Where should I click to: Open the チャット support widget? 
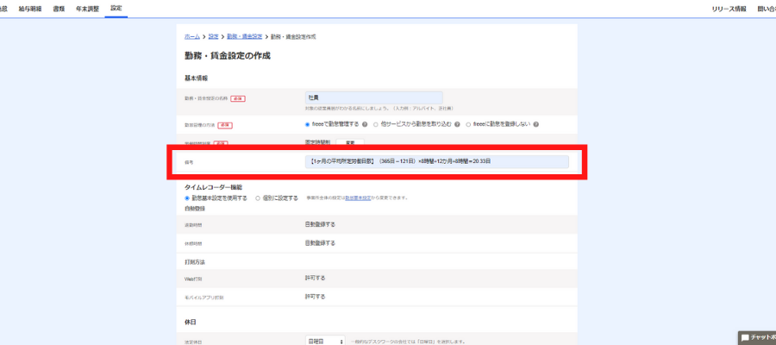(757, 337)
